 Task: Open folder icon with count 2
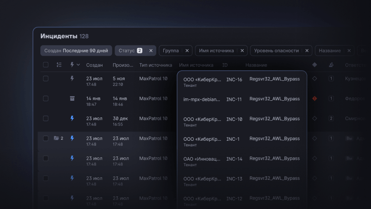click(57, 138)
